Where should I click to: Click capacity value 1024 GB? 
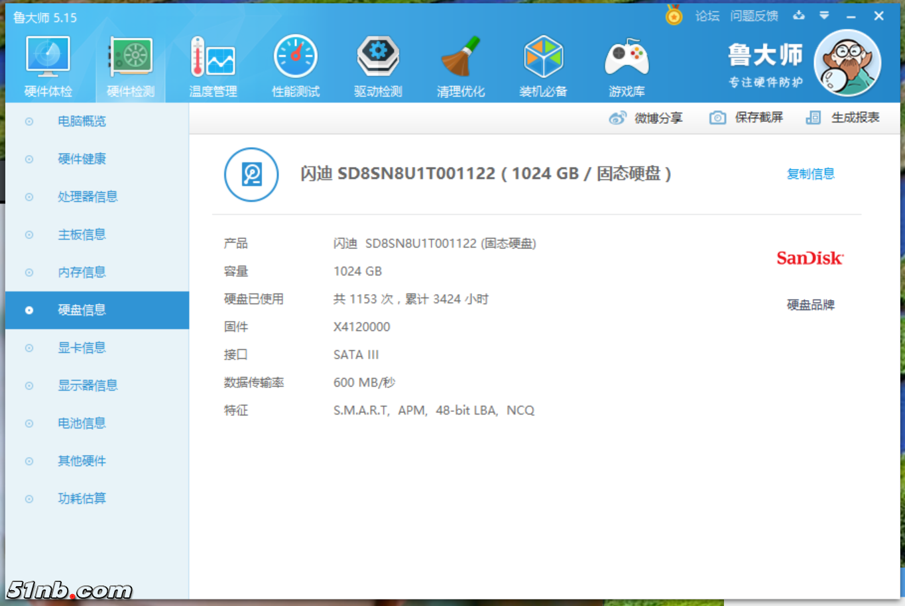357,271
